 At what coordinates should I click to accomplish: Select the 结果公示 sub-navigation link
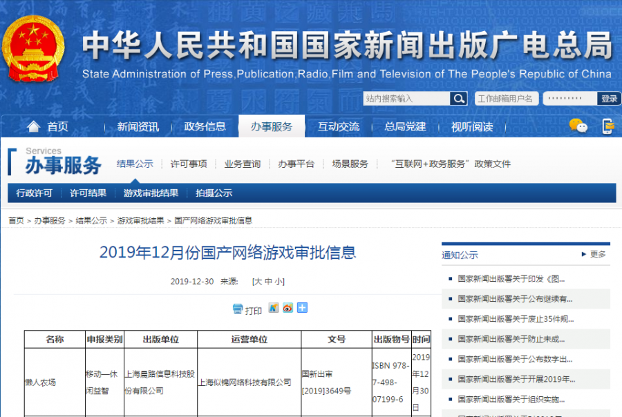(135, 164)
